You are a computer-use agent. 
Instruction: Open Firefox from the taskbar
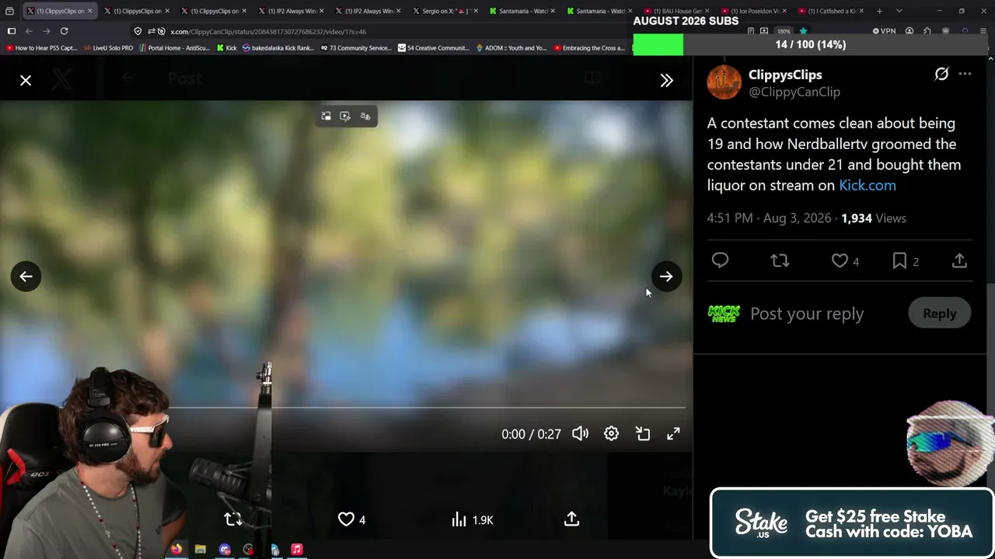(176, 549)
